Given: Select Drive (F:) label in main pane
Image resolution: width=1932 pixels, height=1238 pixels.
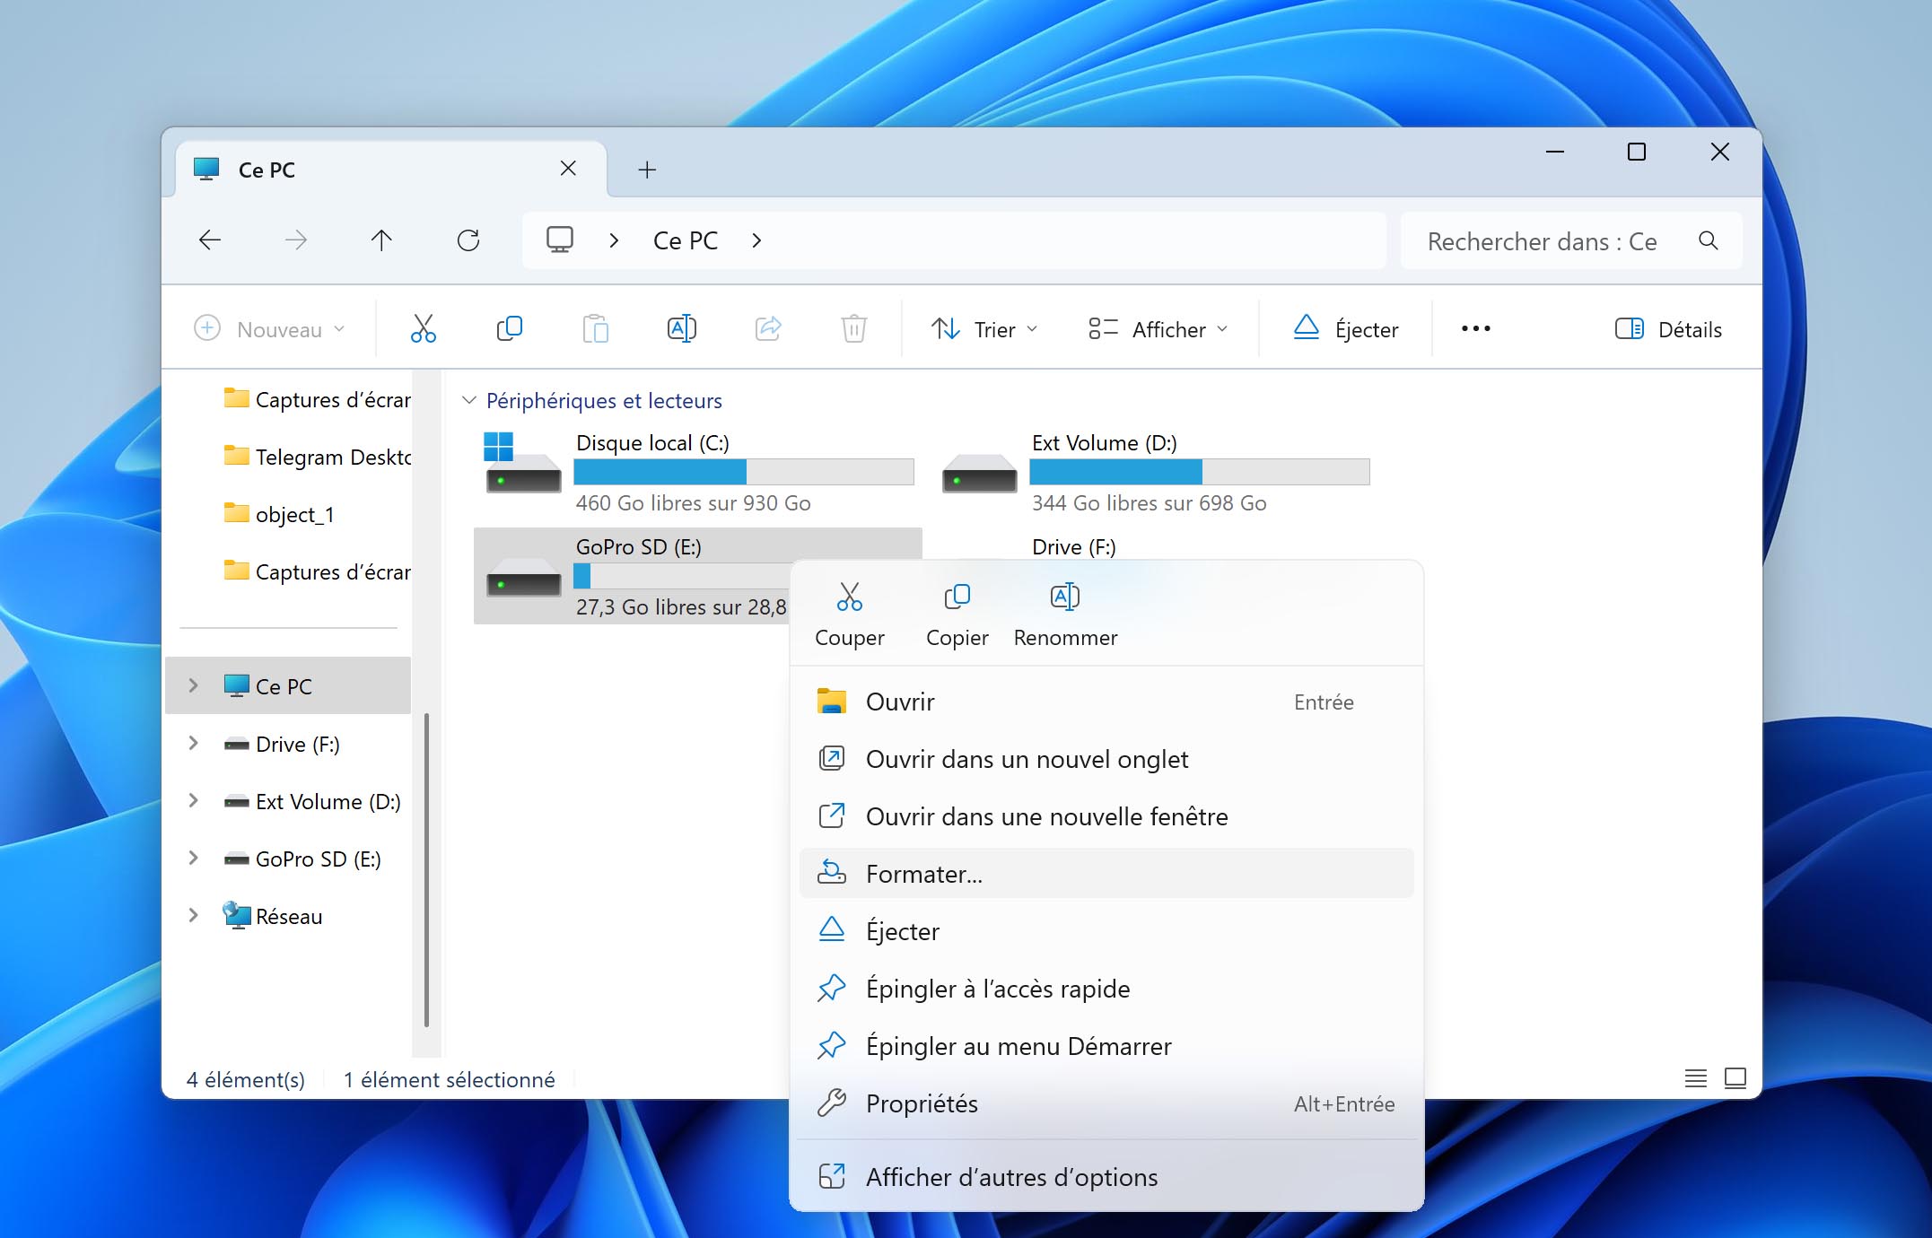Looking at the screenshot, I should point(1074,546).
